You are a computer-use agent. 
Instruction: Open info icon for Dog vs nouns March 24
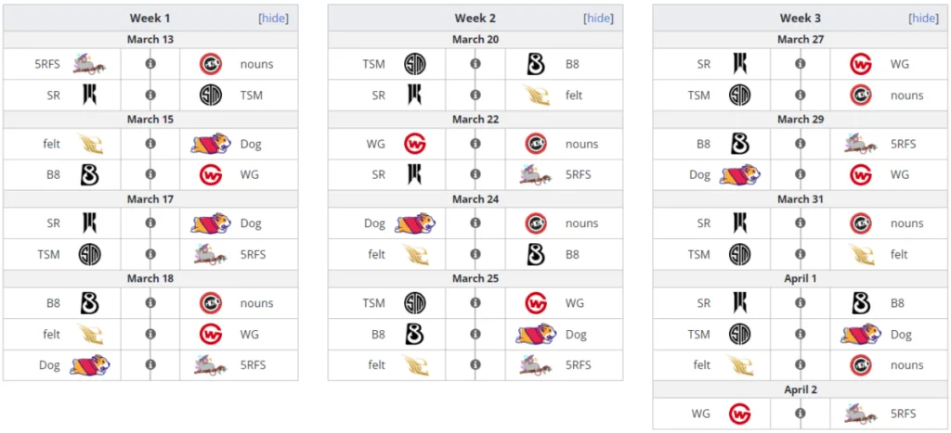(475, 223)
